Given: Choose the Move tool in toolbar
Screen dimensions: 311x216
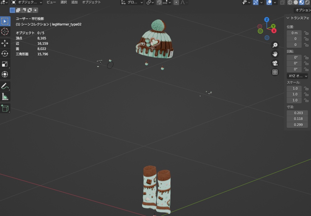Looking at the screenshot, I should pos(5,43).
